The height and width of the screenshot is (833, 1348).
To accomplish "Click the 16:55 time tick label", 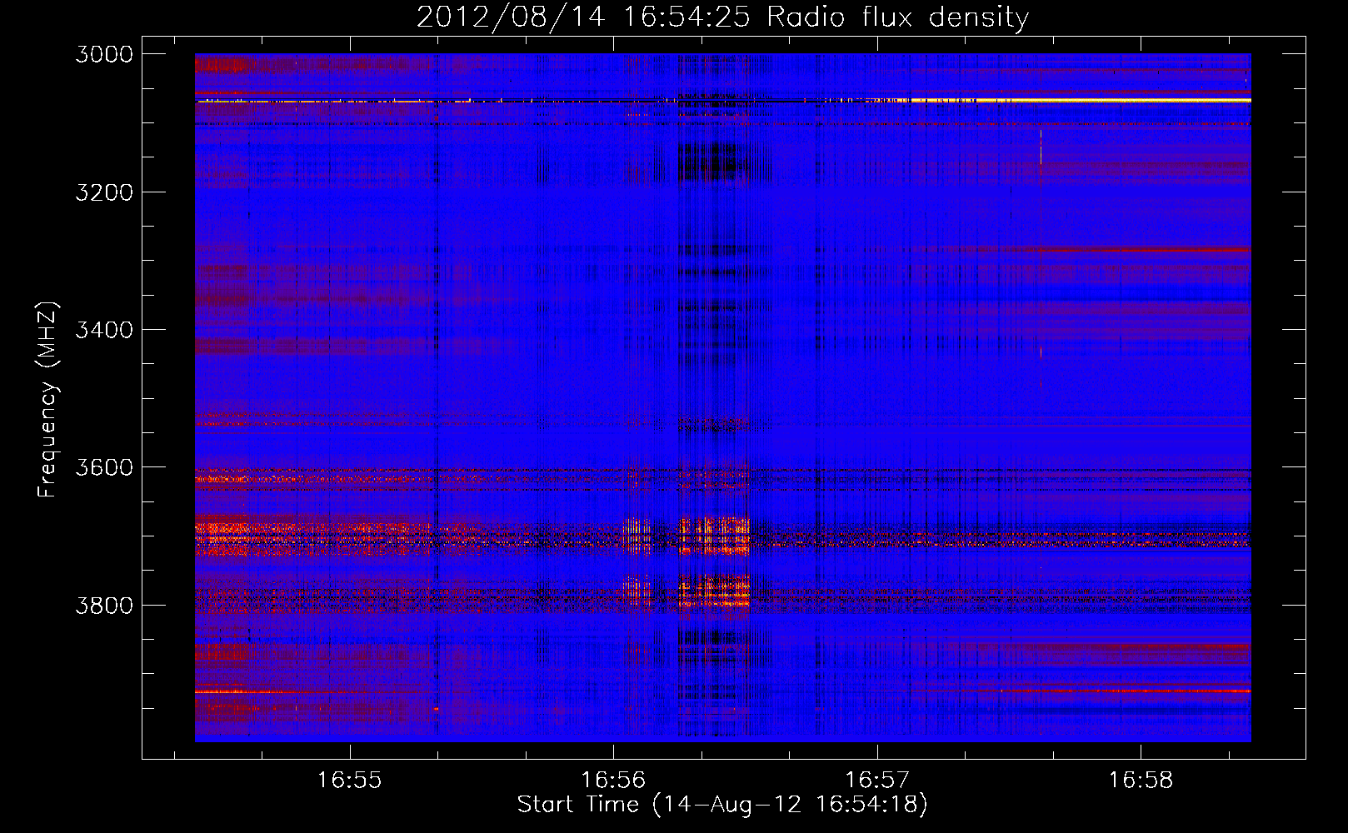I will (350, 781).
